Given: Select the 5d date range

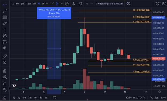Looking at the screenshot, I should [x=41, y=98].
